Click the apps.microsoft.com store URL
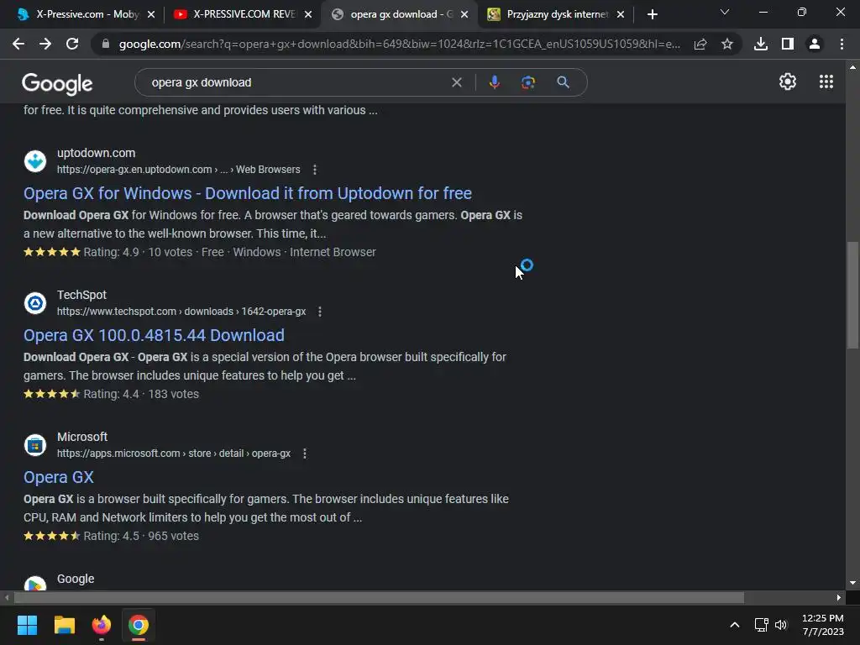This screenshot has height=645, width=860. (x=174, y=454)
